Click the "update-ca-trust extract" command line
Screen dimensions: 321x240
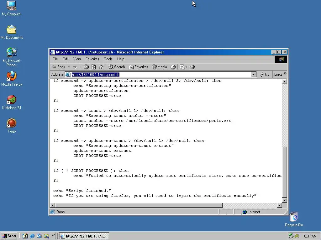point(102,151)
